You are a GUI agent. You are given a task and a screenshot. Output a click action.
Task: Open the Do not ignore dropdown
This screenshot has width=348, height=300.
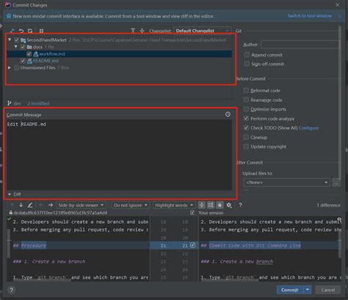[131, 205]
